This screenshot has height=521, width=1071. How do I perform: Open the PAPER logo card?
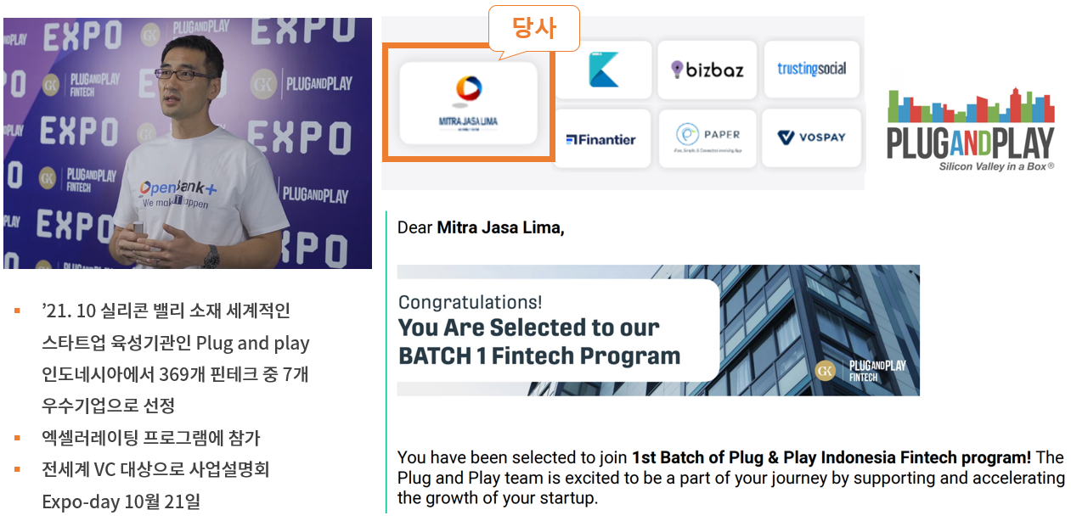[707, 137]
